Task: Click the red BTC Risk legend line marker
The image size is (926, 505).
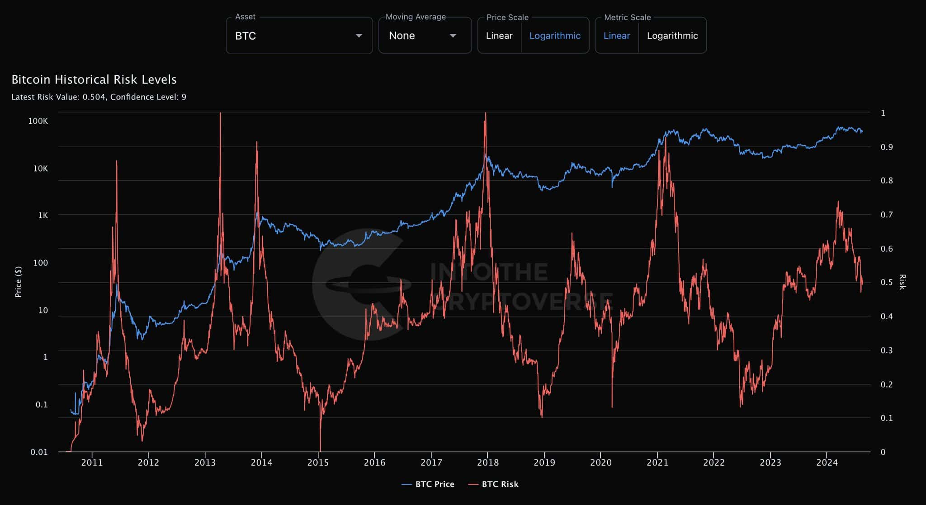Action: point(473,484)
